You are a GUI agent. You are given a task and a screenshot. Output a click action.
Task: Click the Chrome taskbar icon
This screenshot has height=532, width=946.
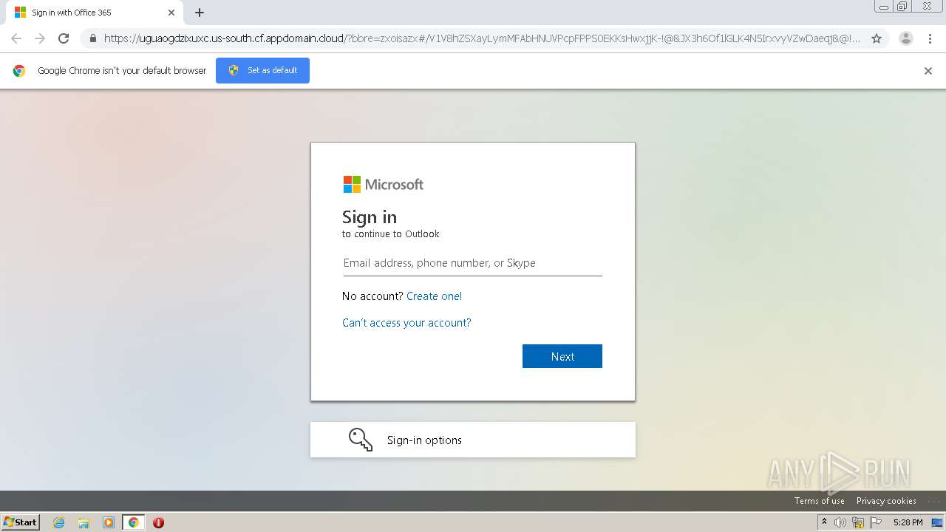click(x=134, y=522)
